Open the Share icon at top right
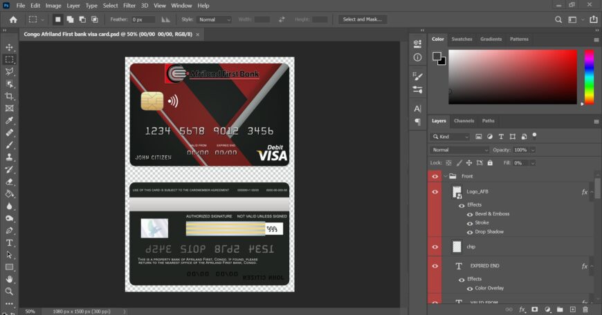This screenshot has width=602, height=315. pyautogui.click(x=594, y=19)
